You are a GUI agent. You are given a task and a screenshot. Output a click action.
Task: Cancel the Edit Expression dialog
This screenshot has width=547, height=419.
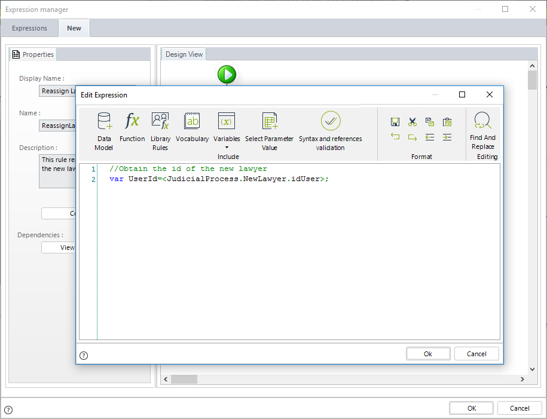pos(476,354)
